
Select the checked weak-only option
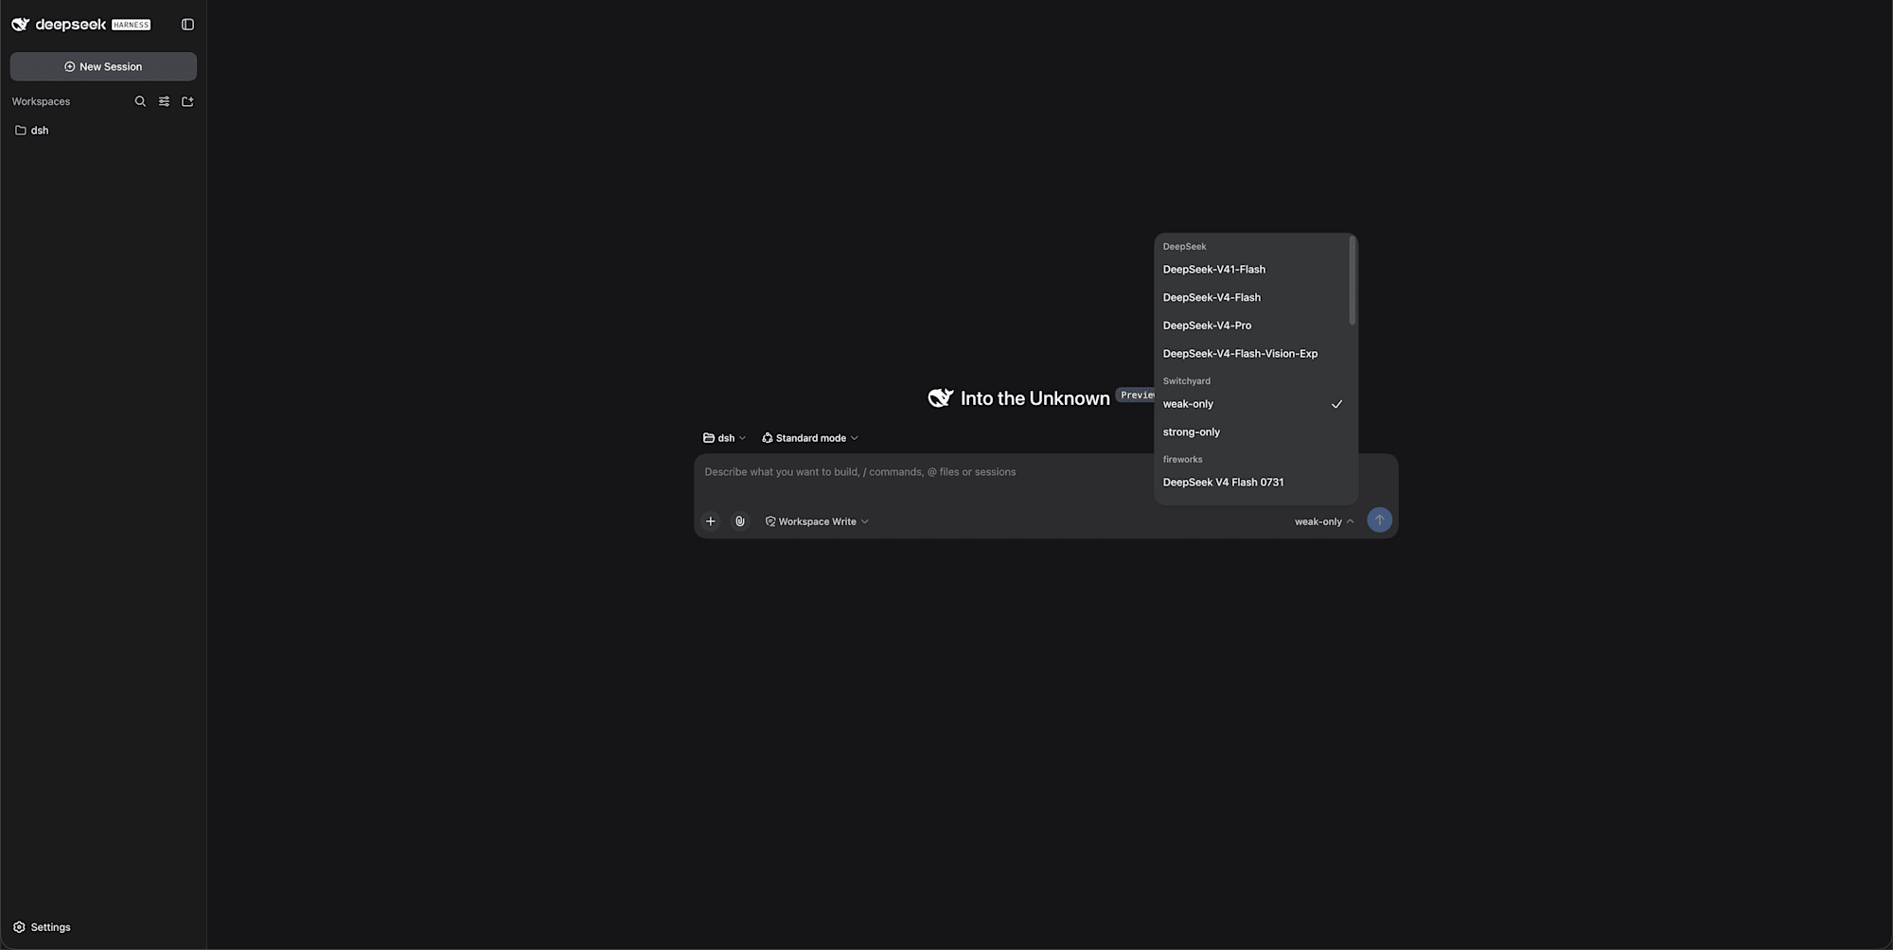[x=1251, y=404]
